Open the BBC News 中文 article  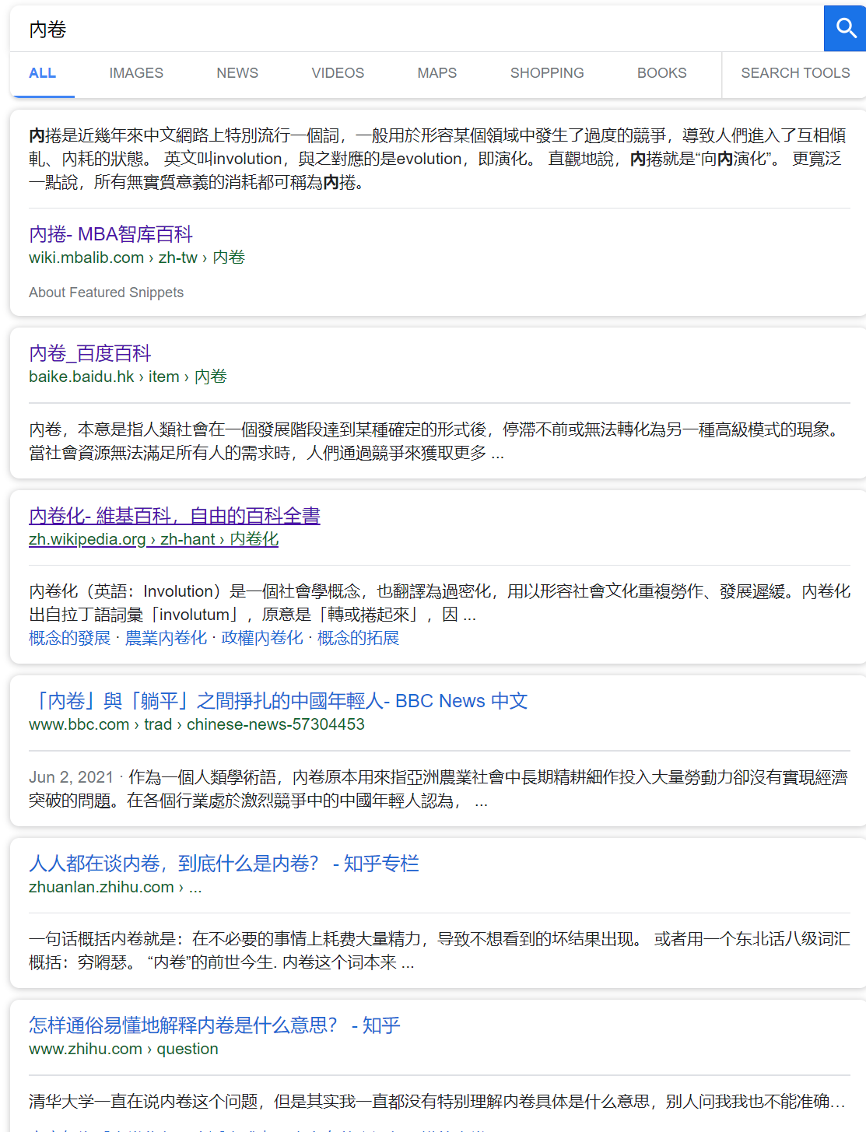(x=278, y=701)
